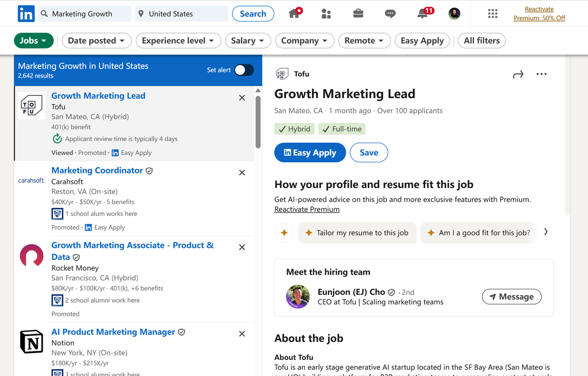This screenshot has width=588, height=376.
Task: Open the three-dot more options menu
Action: point(542,74)
